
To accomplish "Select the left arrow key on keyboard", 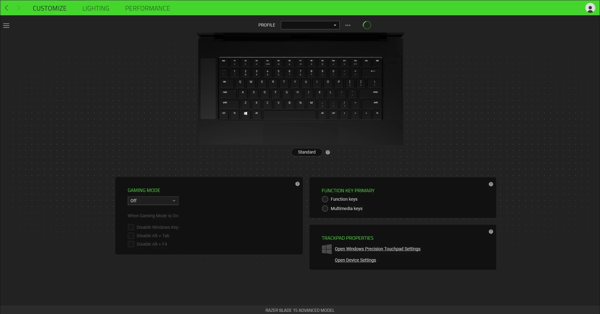I will pyautogui.click(x=344, y=114).
